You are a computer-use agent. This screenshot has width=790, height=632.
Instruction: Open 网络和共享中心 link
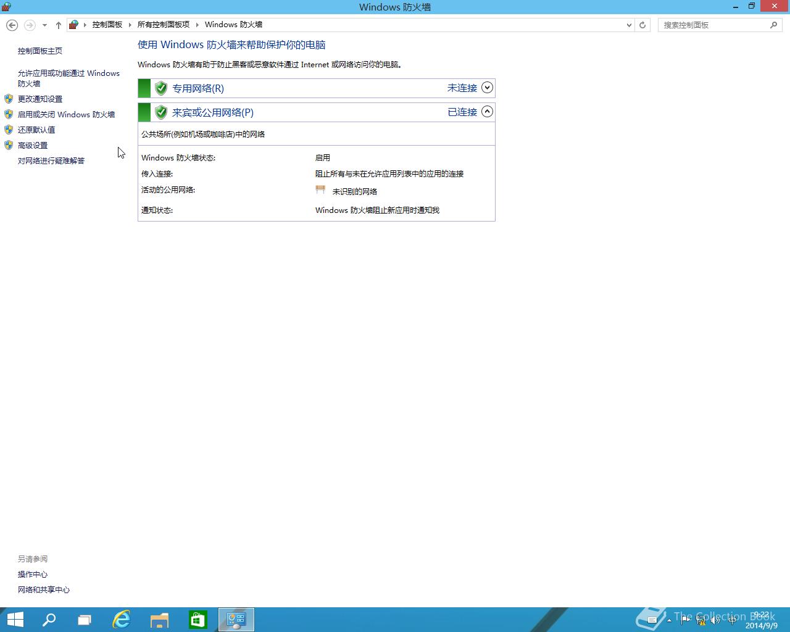click(44, 589)
